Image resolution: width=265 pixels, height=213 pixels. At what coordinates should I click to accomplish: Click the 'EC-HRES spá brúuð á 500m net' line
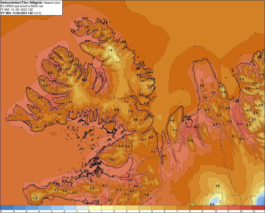[x=22, y=6]
